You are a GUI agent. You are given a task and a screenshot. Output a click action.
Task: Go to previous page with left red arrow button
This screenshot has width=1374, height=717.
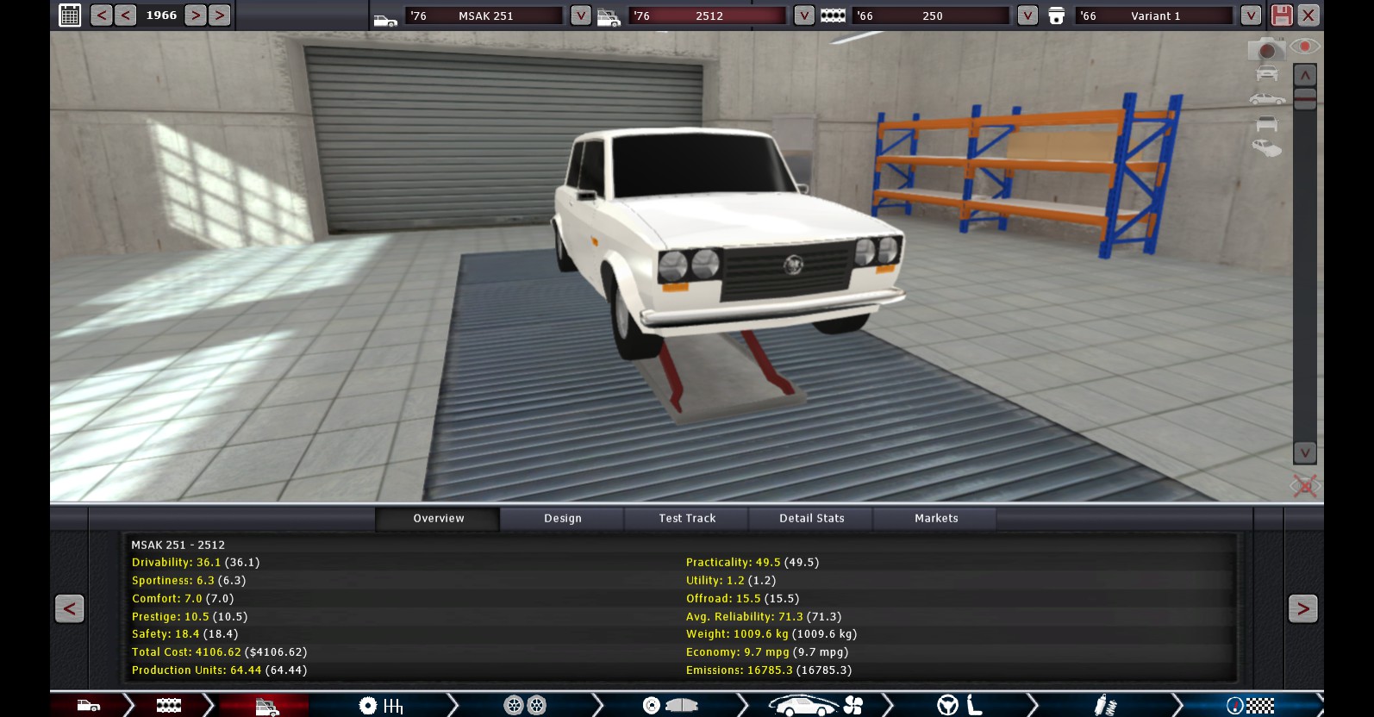(69, 608)
